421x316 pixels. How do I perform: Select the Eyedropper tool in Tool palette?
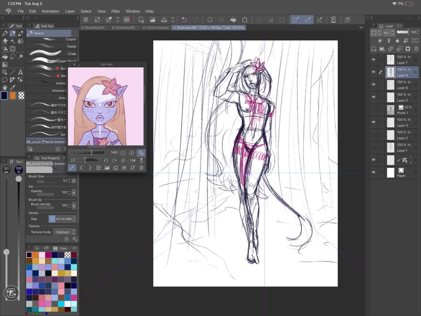click(x=13, y=88)
